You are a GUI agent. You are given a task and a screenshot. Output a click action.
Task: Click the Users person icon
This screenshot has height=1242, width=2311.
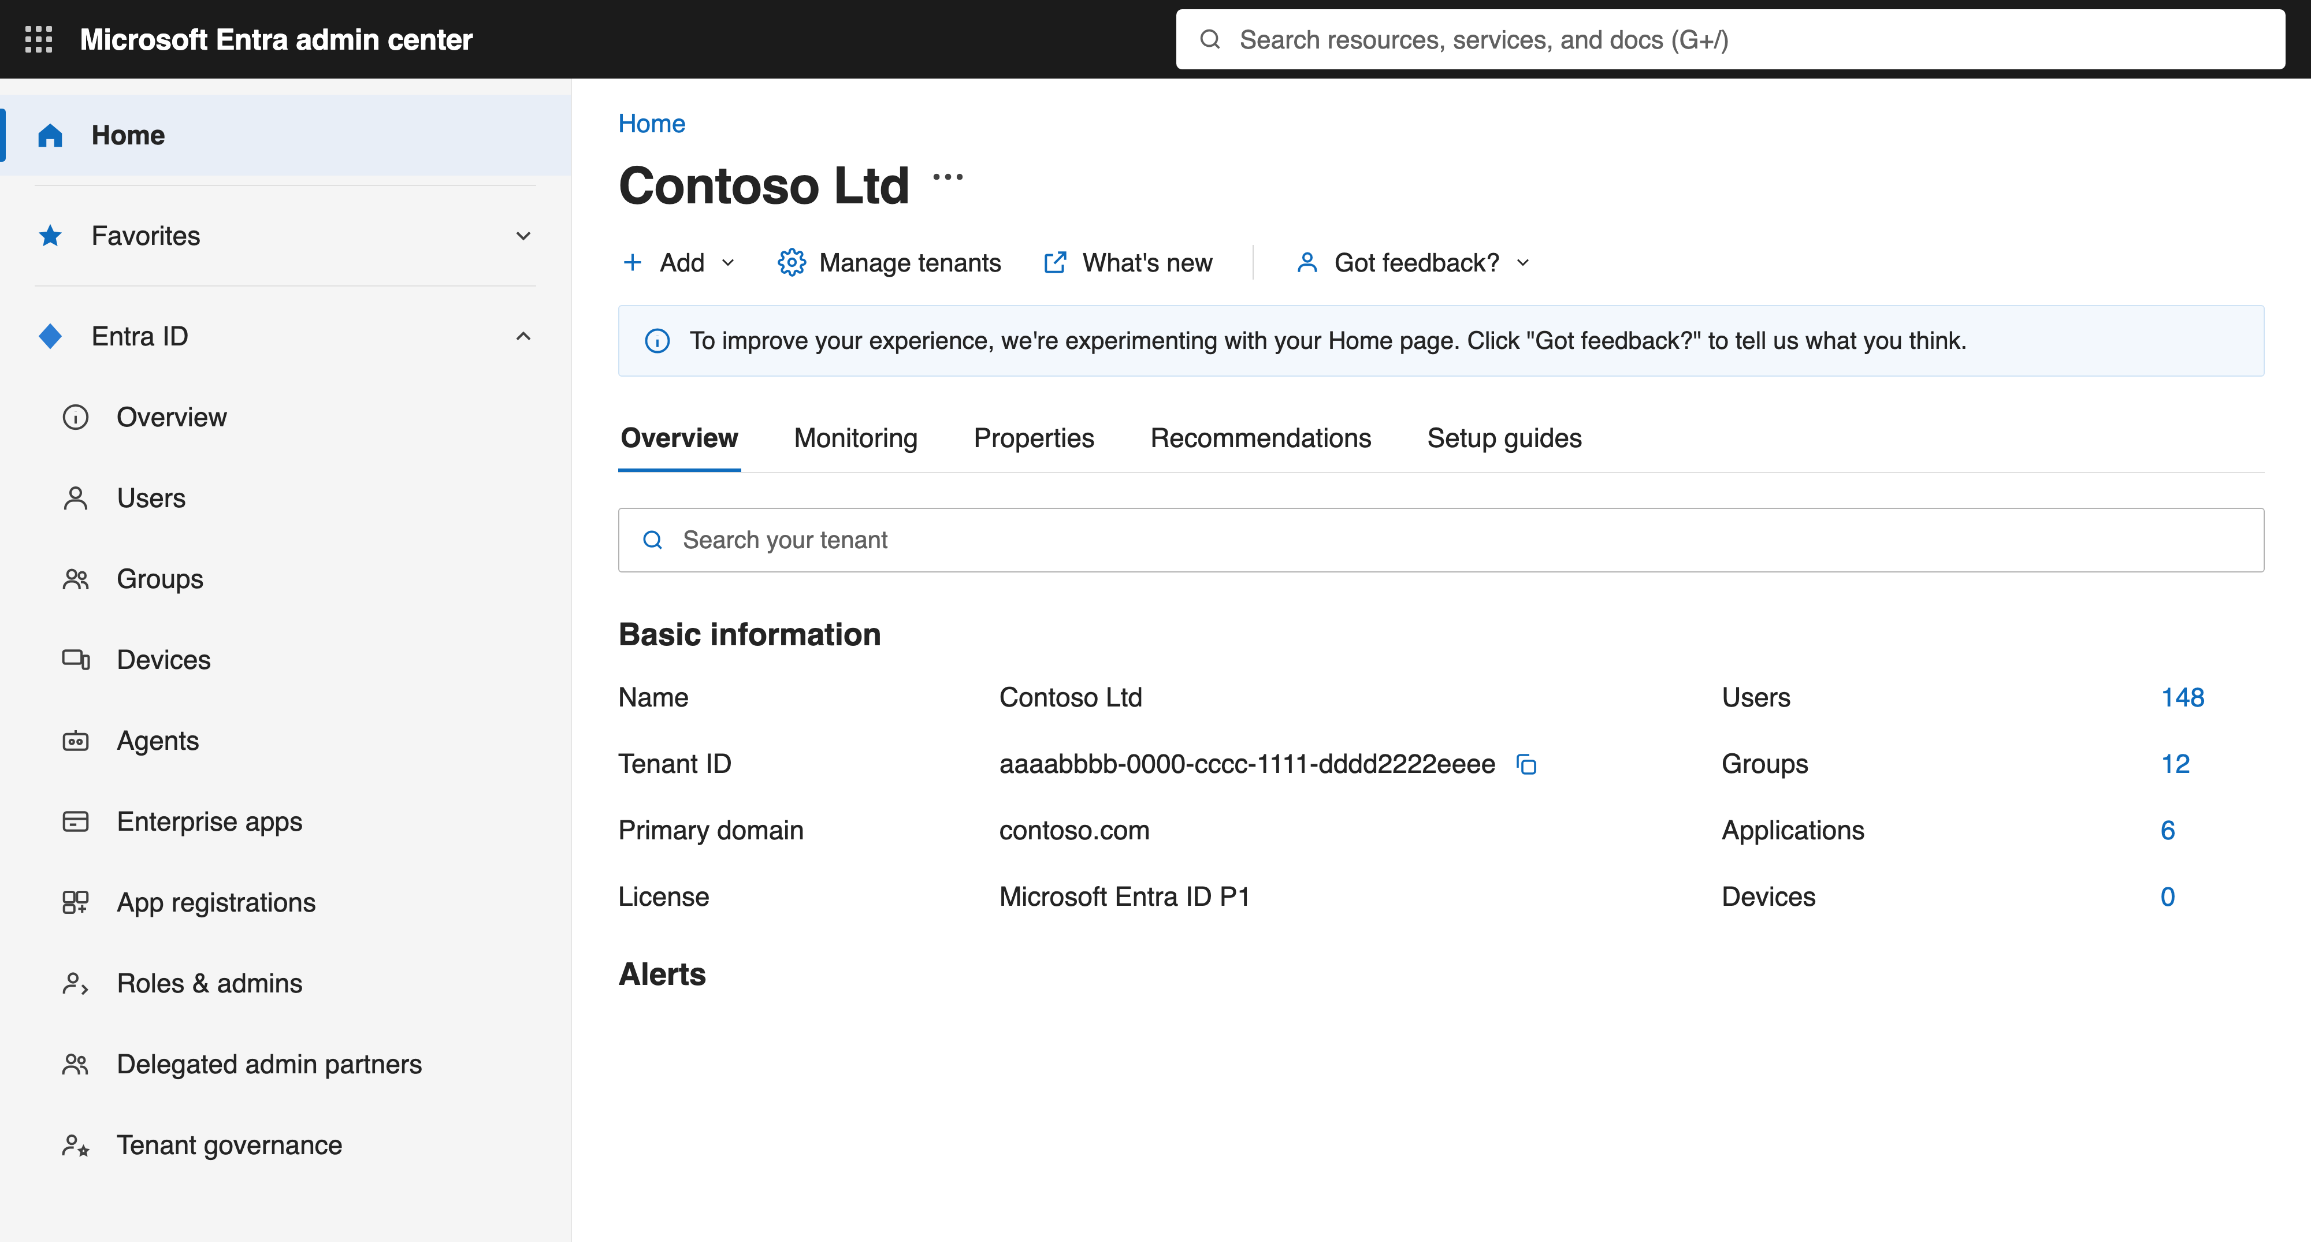pyautogui.click(x=75, y=498)
